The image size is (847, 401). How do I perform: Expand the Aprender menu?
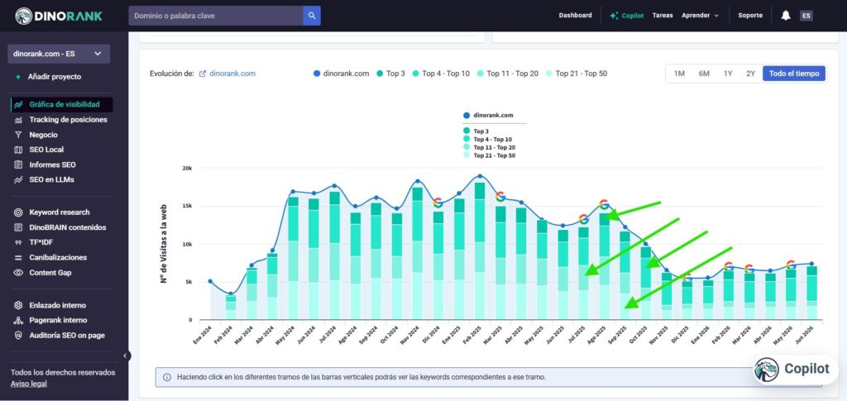click(700, 16)
